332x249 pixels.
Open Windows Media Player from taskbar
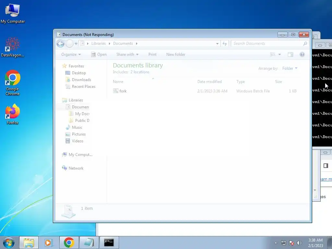pyautogui.click(x=48, y=243)
